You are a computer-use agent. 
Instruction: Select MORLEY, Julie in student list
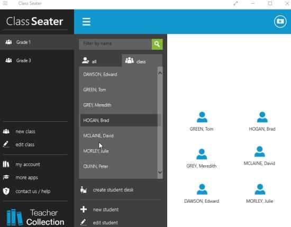119,151
